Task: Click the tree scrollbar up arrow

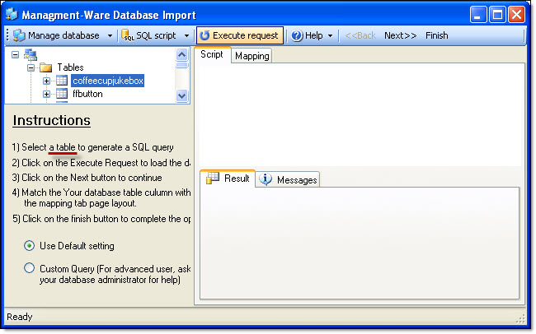Action: pos(182,54)
